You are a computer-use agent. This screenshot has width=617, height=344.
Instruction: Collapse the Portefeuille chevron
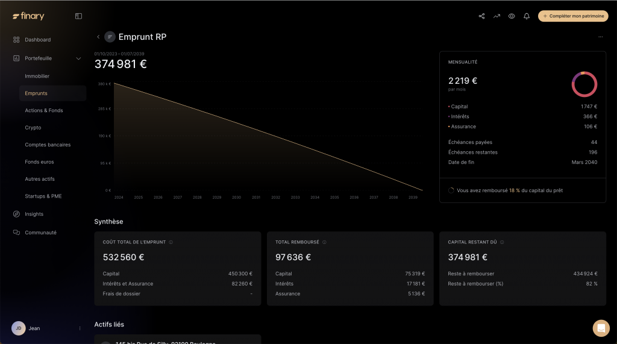coord(78,58)
